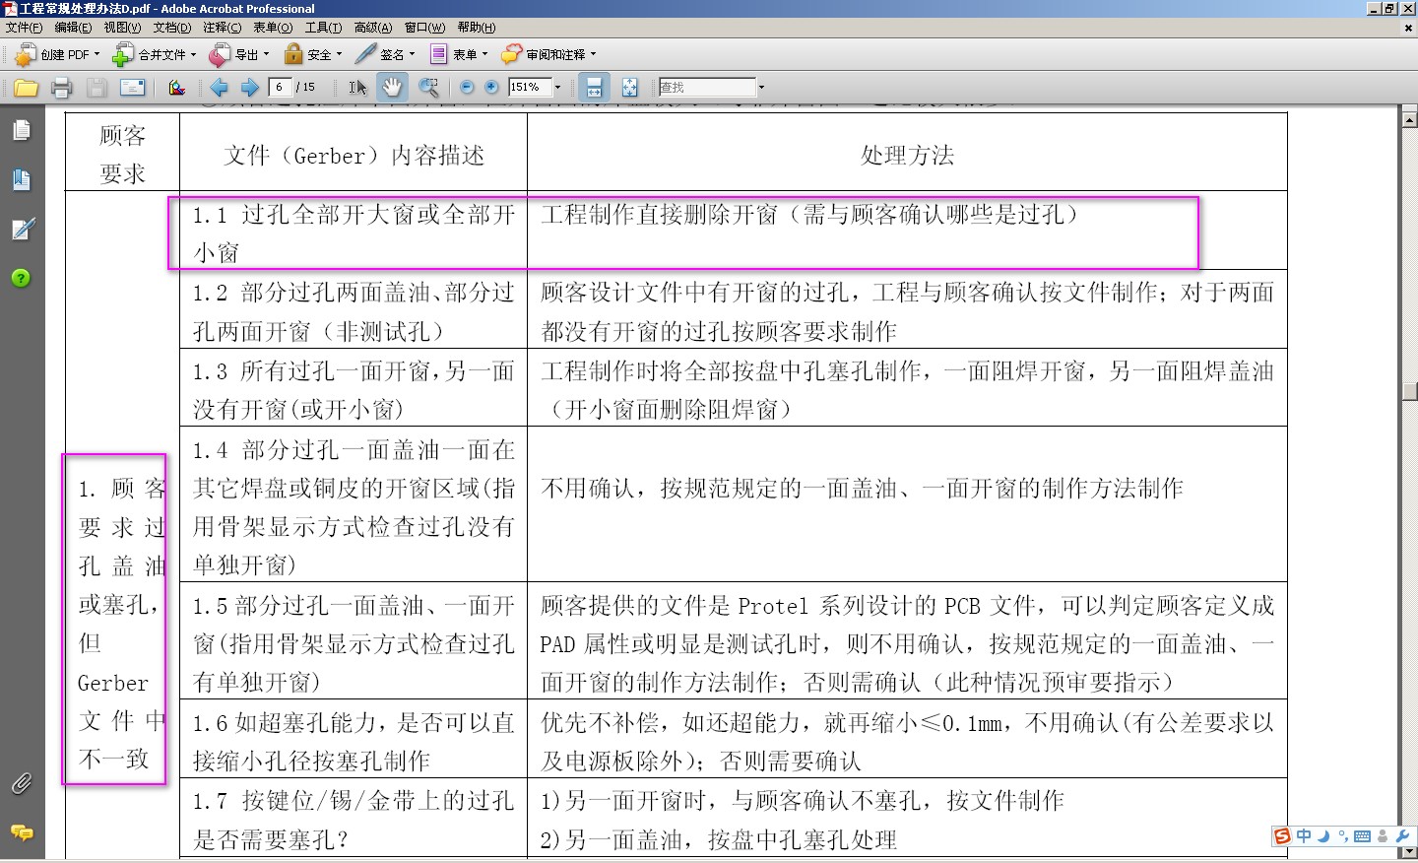Toggle the half/full width moon icon
This screenshot has height=863, width=1418.
tap(1324, 836)
